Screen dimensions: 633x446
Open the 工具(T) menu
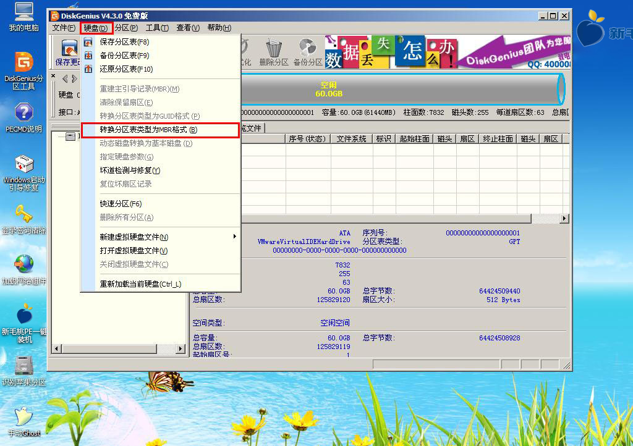[157, 28]
